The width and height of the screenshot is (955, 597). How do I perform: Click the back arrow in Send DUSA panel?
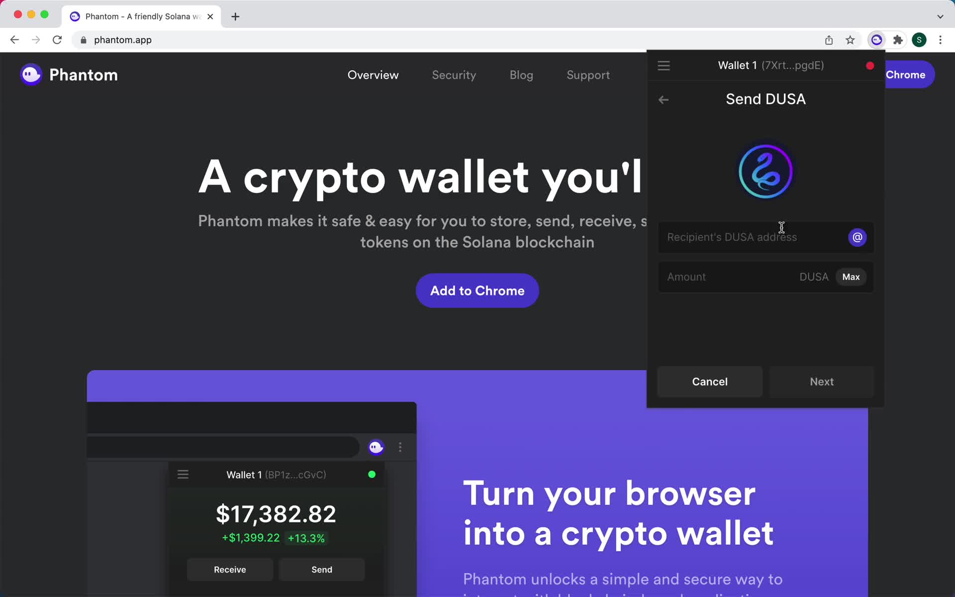(663, 99)
